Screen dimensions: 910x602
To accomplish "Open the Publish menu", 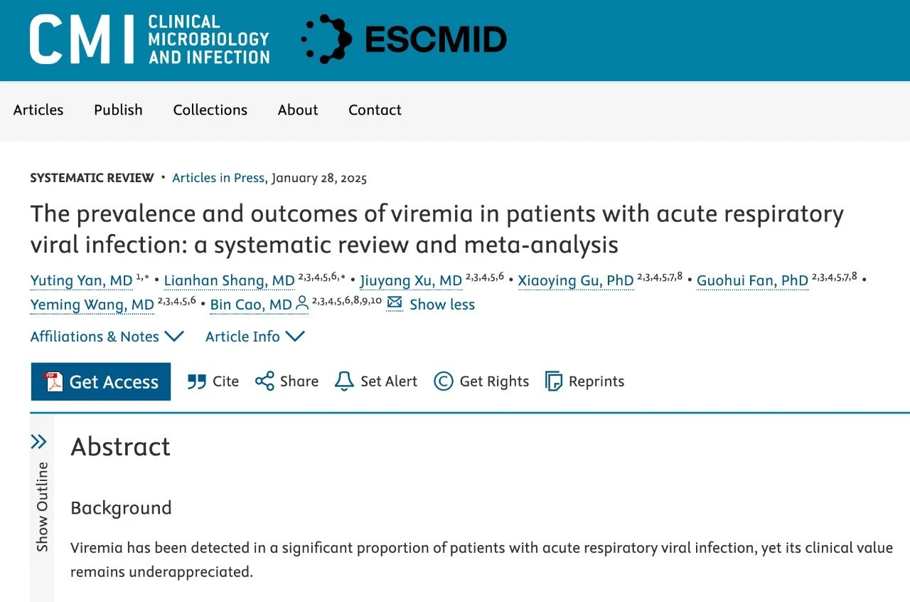I will [x=118, y=110].
